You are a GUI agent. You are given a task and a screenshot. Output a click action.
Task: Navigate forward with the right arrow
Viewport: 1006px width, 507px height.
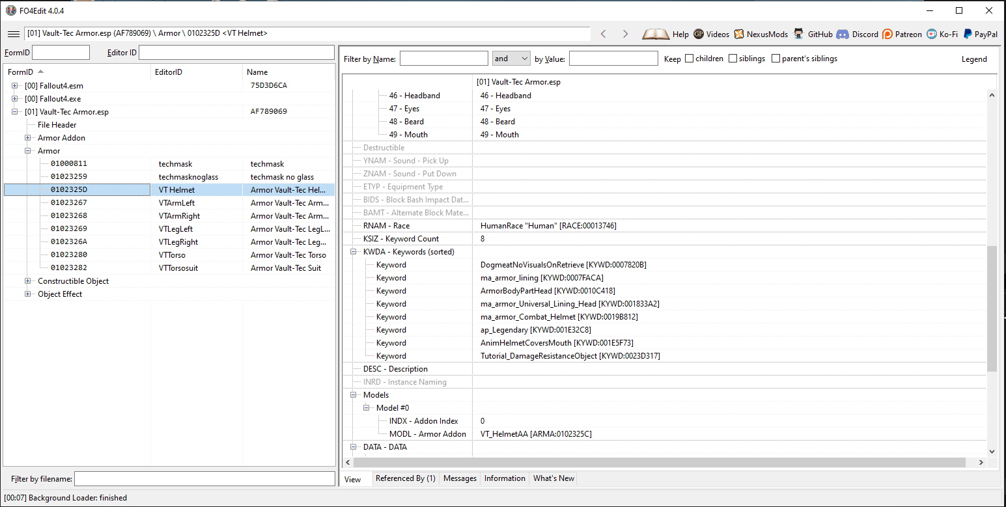625,34
